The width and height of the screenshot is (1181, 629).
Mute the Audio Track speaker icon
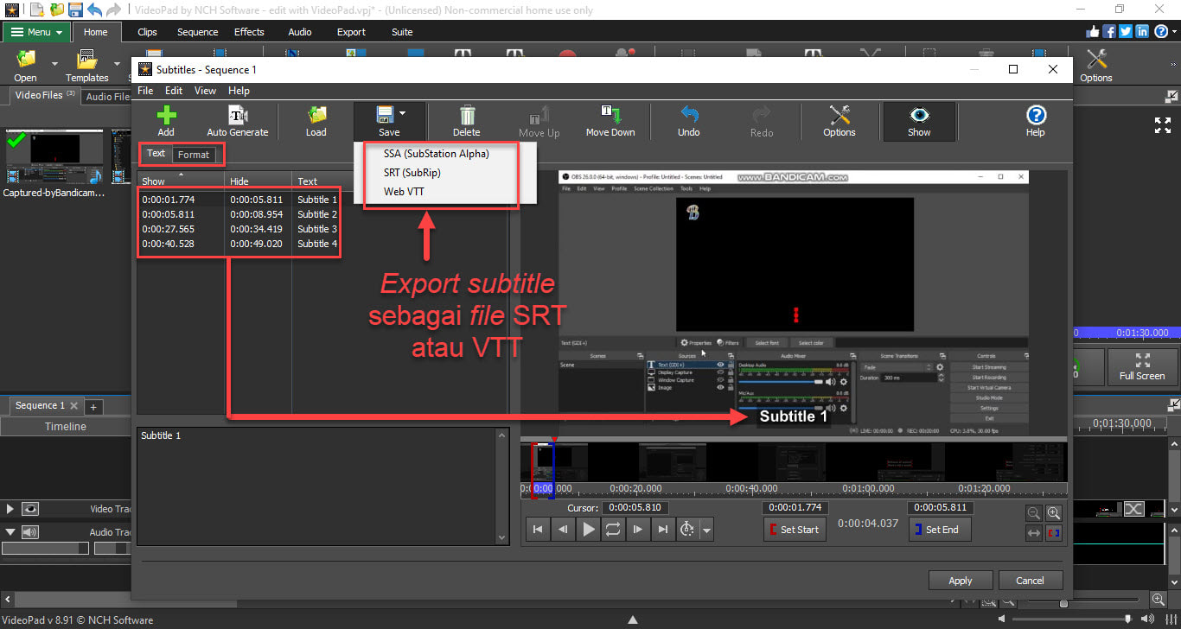pos(30,532)
